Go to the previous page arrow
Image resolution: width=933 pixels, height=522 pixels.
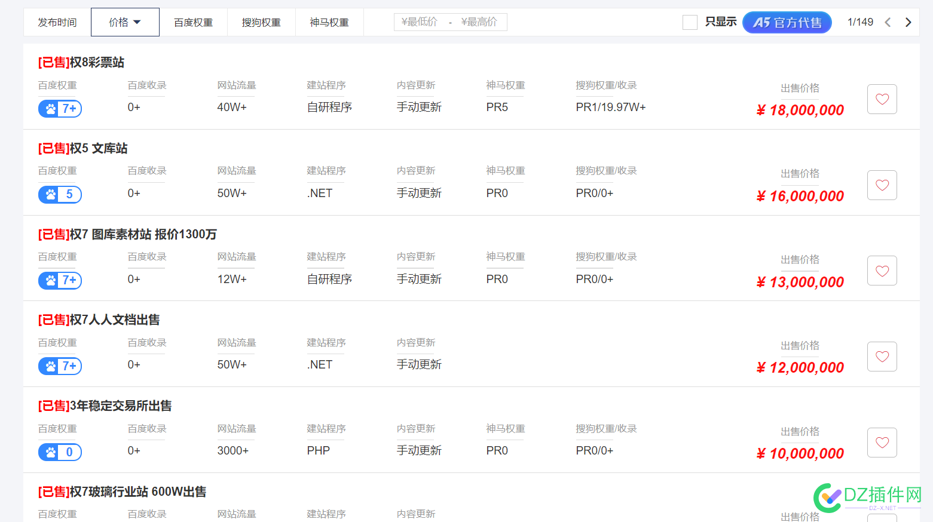click(888, 22)
